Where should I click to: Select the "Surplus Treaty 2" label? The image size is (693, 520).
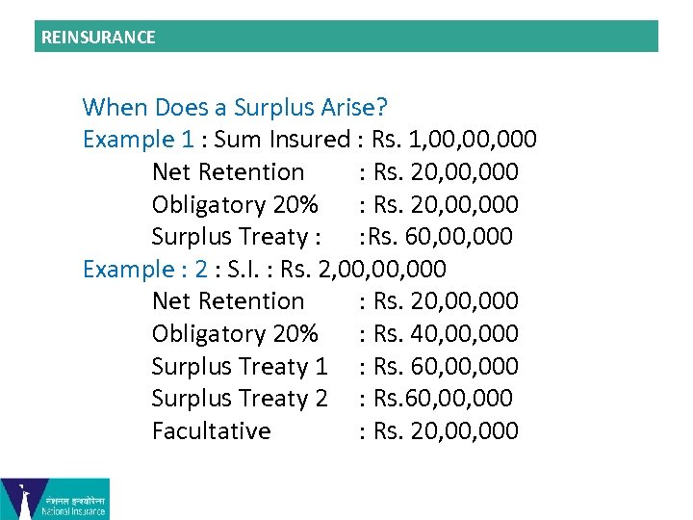(x=240, y=398)
